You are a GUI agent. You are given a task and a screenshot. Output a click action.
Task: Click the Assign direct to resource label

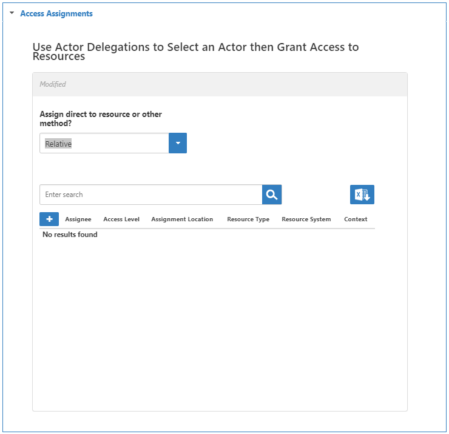[101, 118]
